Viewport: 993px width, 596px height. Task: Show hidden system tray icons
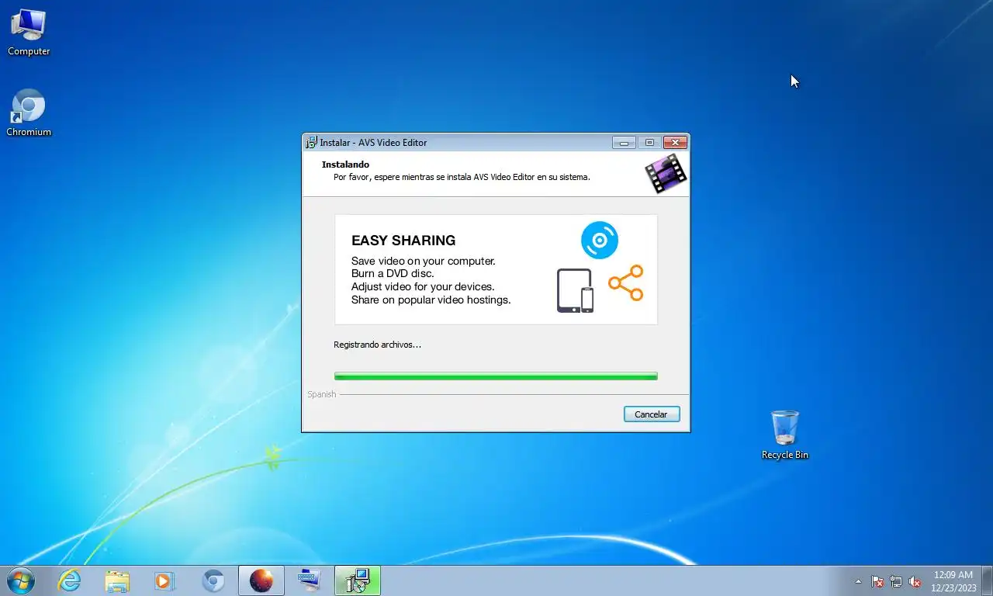point(858,581)
